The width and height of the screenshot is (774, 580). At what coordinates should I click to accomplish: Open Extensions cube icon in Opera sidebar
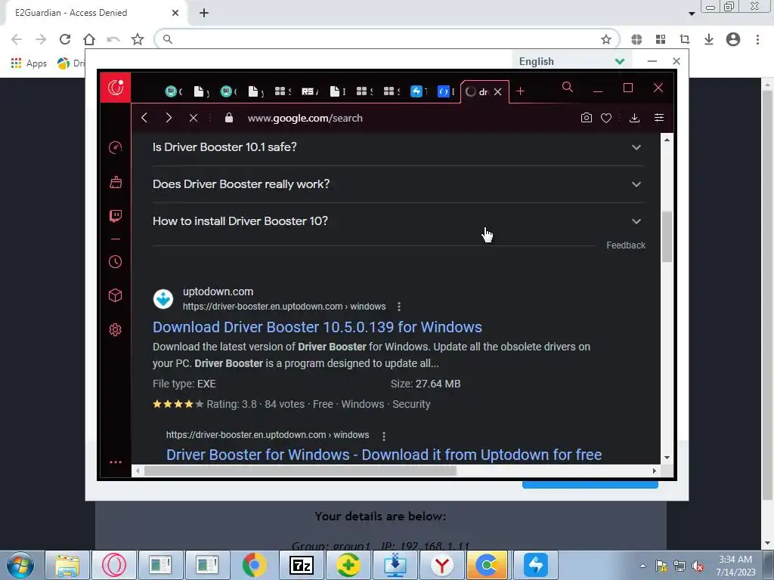click(x=115, y=295)
